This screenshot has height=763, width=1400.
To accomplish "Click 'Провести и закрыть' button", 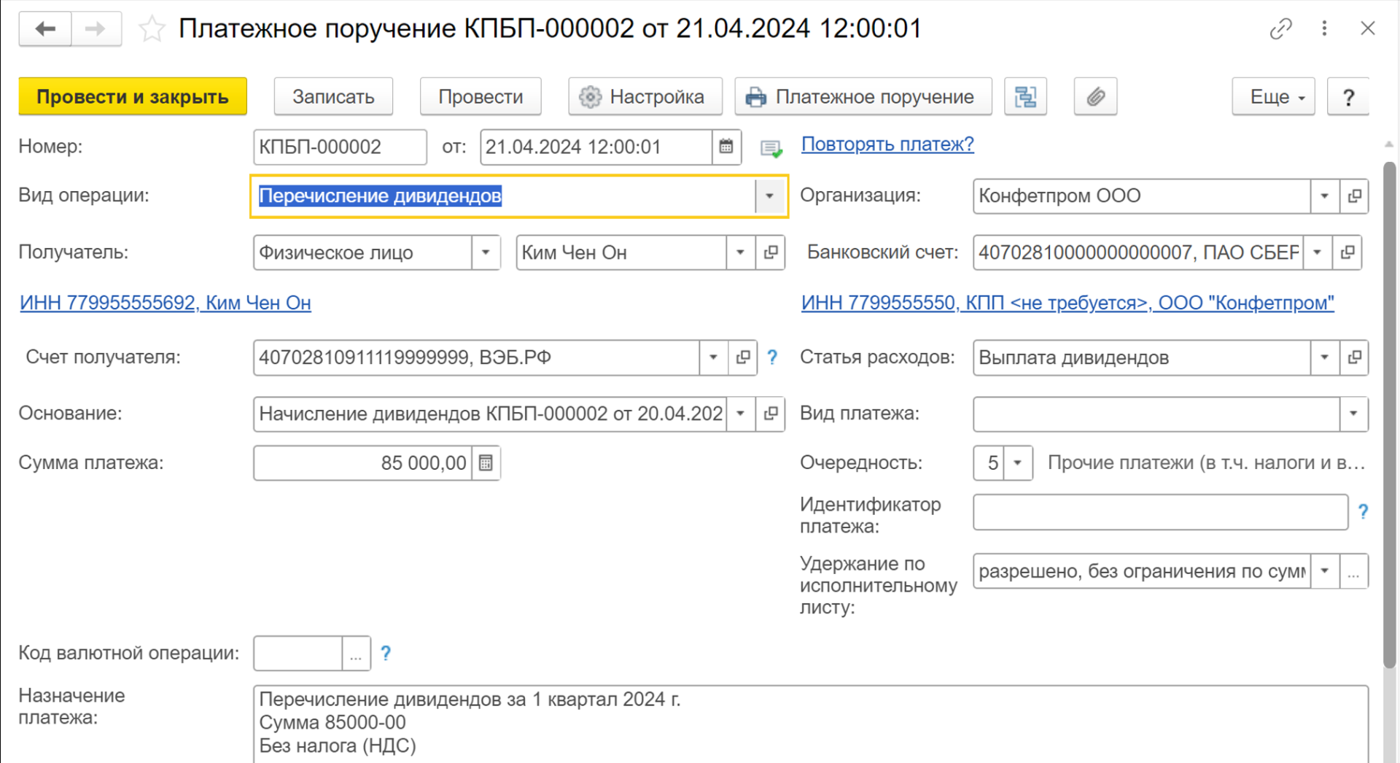I will (x=133, y=96).
